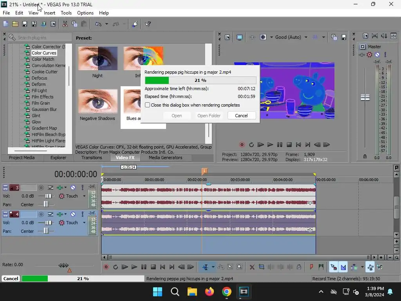Screen dimensions: 401x301
Task: Choose the Negative Shadows preset thumbnail
Action: tap(98, 102)
